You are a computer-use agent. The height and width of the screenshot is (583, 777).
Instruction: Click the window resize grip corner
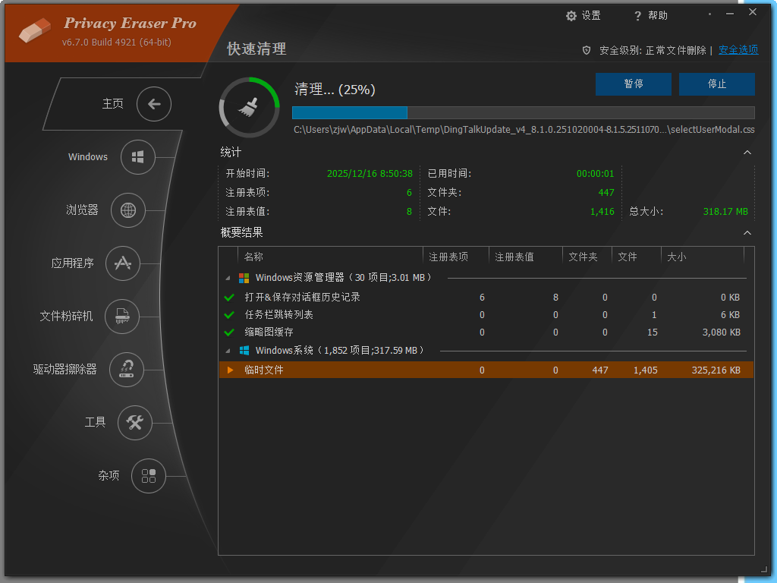763,570
